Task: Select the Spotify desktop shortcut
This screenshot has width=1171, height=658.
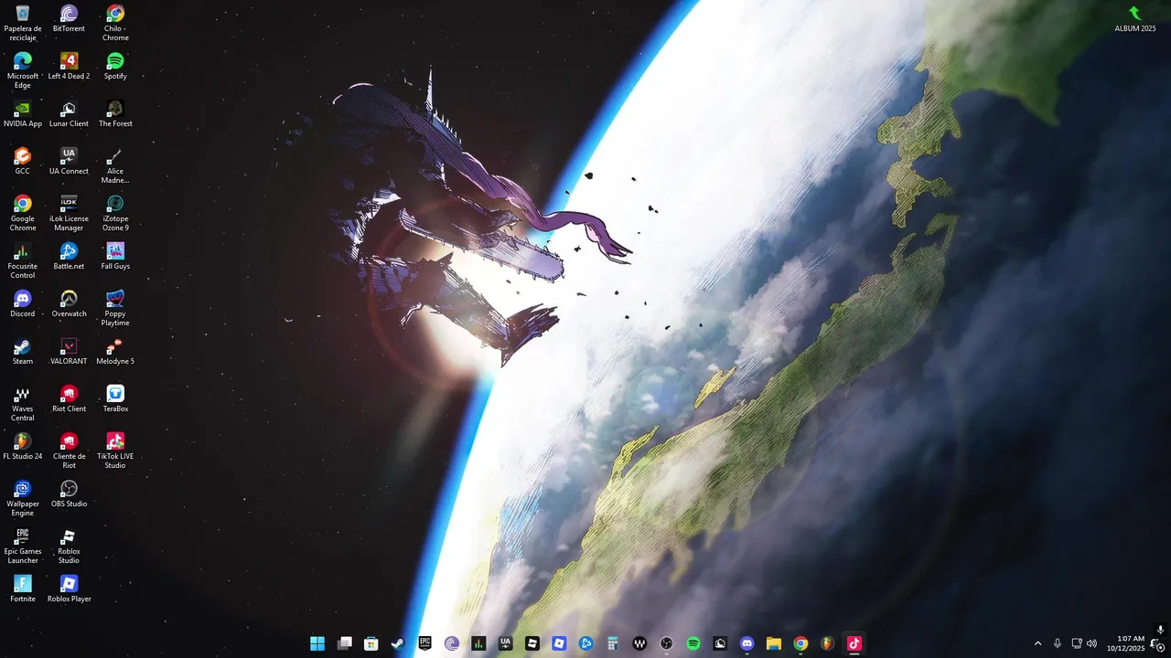Action: coord(115,66)
